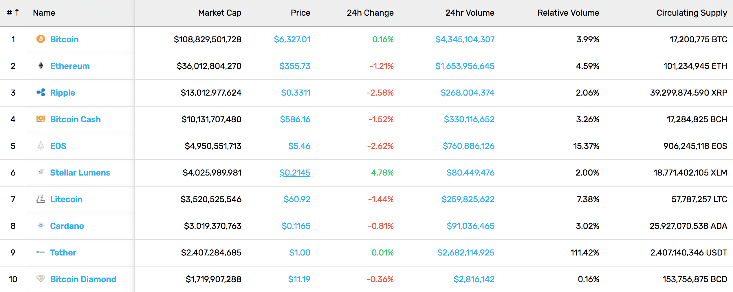This screenshot has height=292, width=733.
Task: Click the Ethereum diamond logo icon
Action: pos(41,66)
